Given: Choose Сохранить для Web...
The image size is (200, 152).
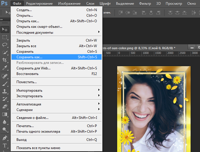Looking at the screenshot, I should (x=56, y=68).
